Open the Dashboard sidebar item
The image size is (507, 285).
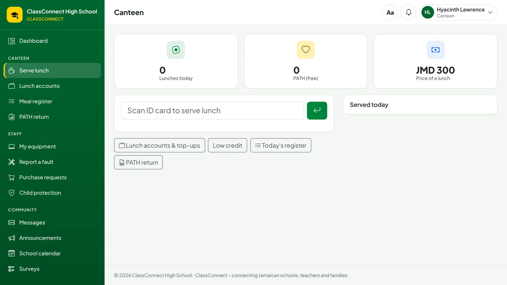[52, 41]
